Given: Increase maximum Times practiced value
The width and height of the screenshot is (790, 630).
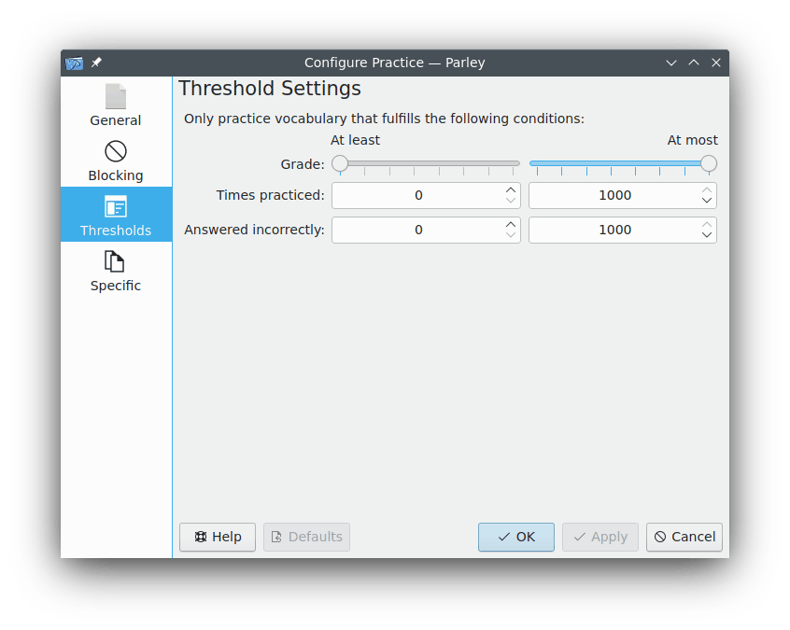Looking at the screenshot, I should [x=707, y=190].
